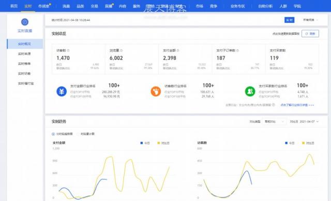331x201 pixels.
Task: Open 实时访客 in the left sidebar
Action: pos(24,74)
